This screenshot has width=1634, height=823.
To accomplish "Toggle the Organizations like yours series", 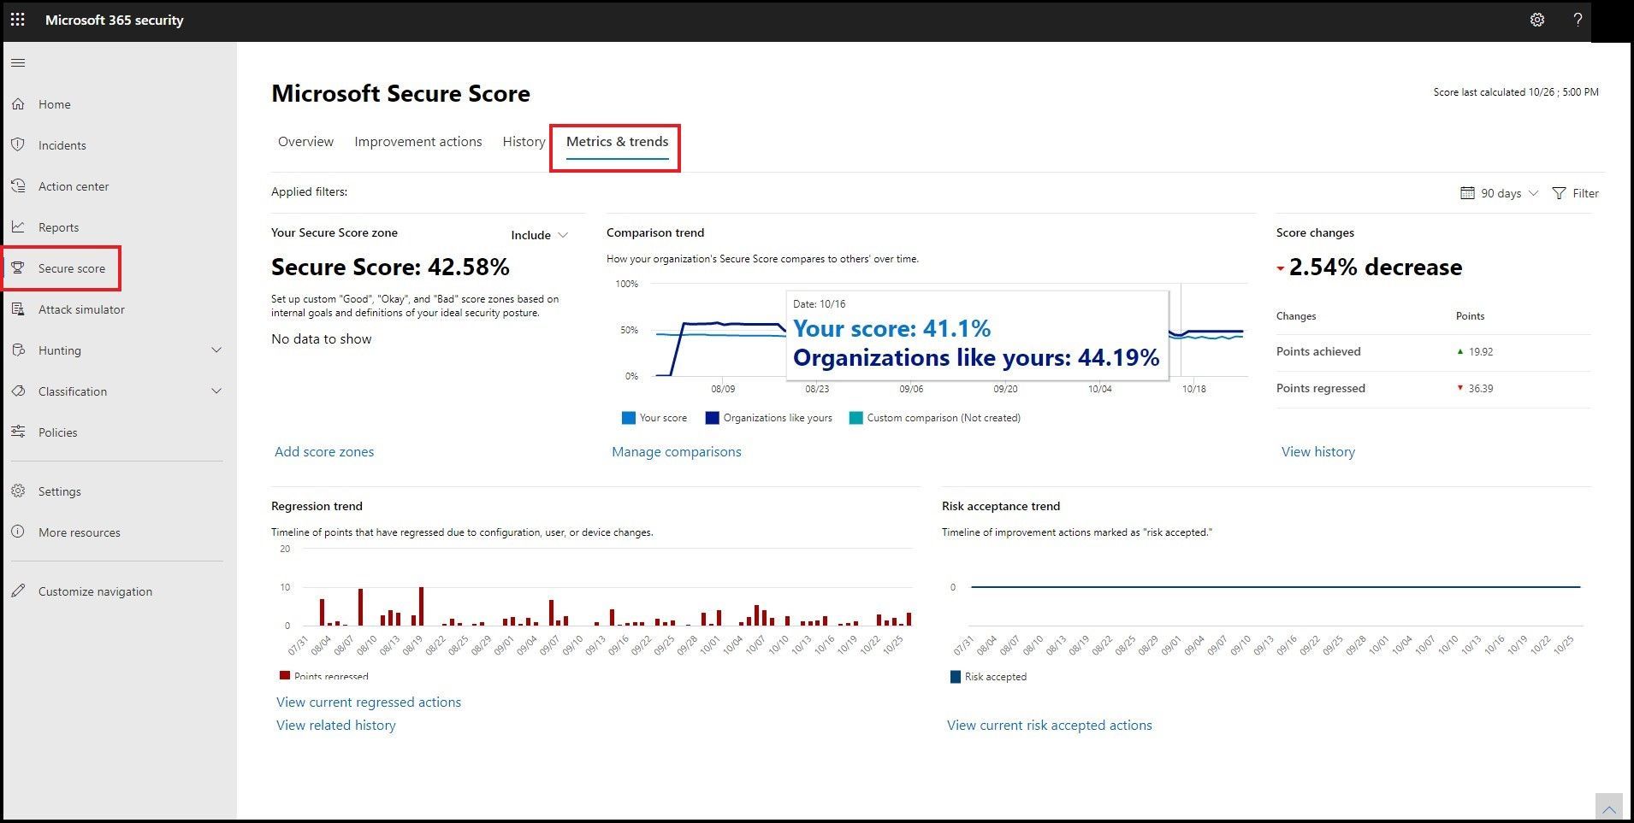I will (x=768, y=417).
